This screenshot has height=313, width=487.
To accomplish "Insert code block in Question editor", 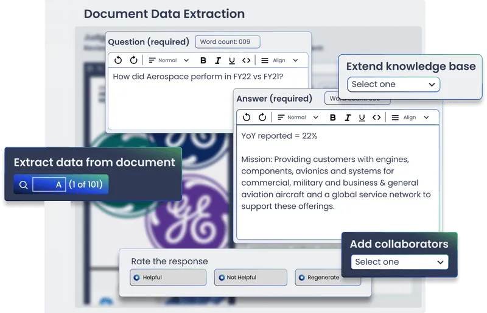I will (x=247, y=60).
